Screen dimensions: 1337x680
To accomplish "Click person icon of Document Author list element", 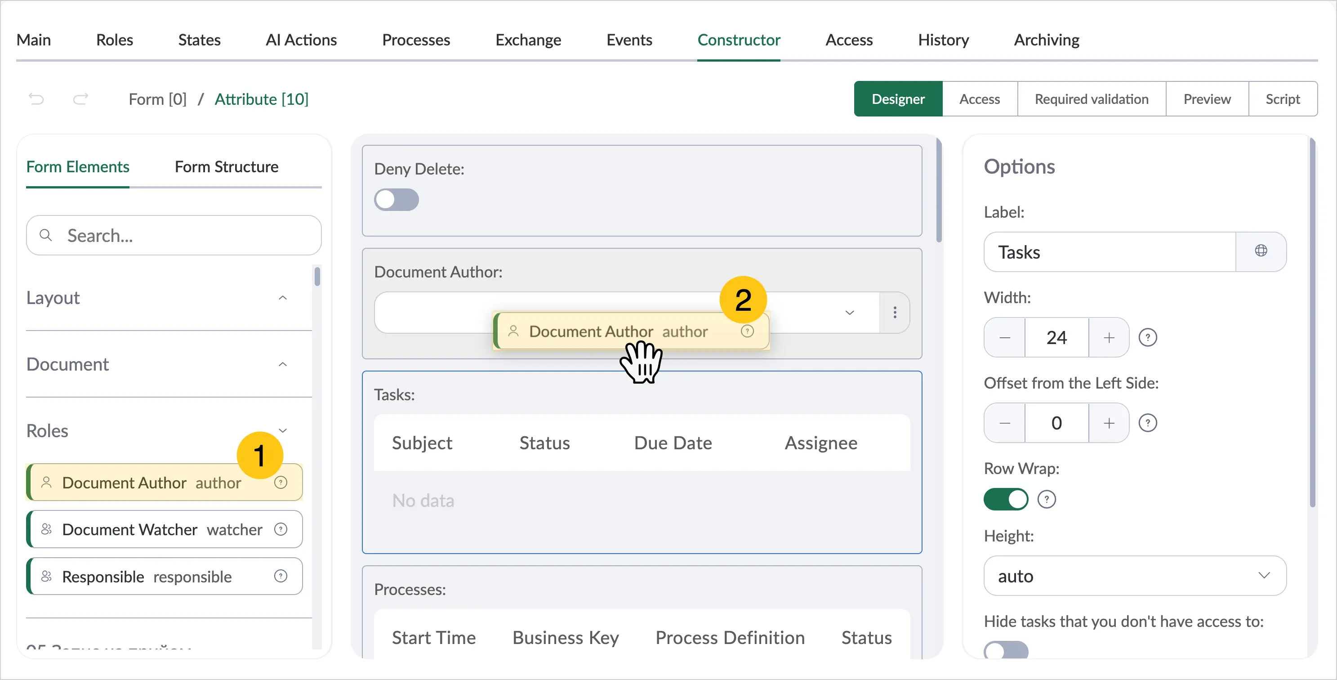I will (46, 483).
